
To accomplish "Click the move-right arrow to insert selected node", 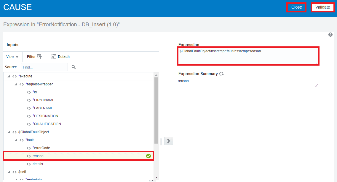I will click(x=168, y=141).
